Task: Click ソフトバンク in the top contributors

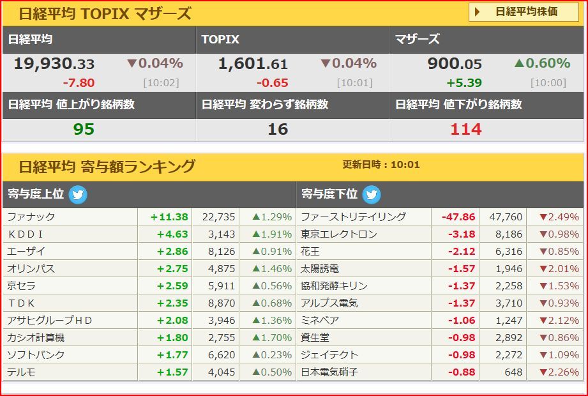Action: [x=36, y=355]
